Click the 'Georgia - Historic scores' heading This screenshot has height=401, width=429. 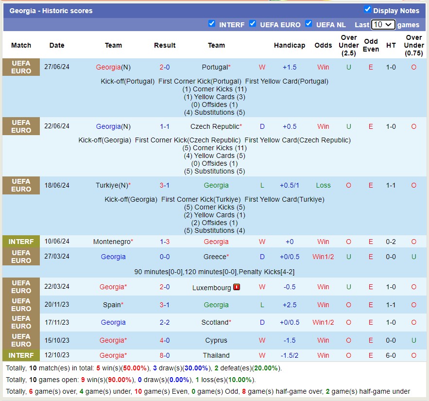51,11
